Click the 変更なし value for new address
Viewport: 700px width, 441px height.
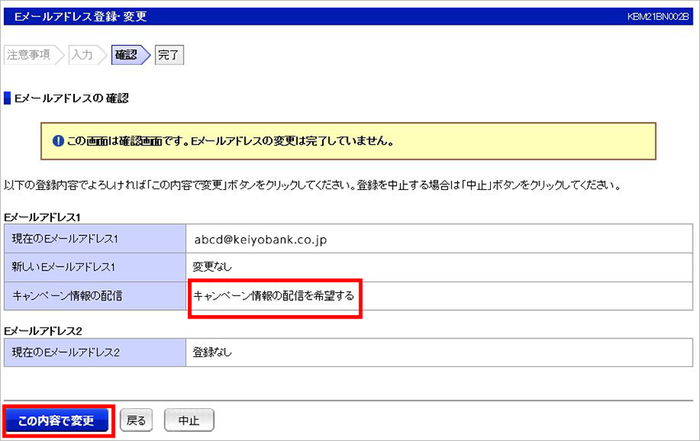coord(212,267)
